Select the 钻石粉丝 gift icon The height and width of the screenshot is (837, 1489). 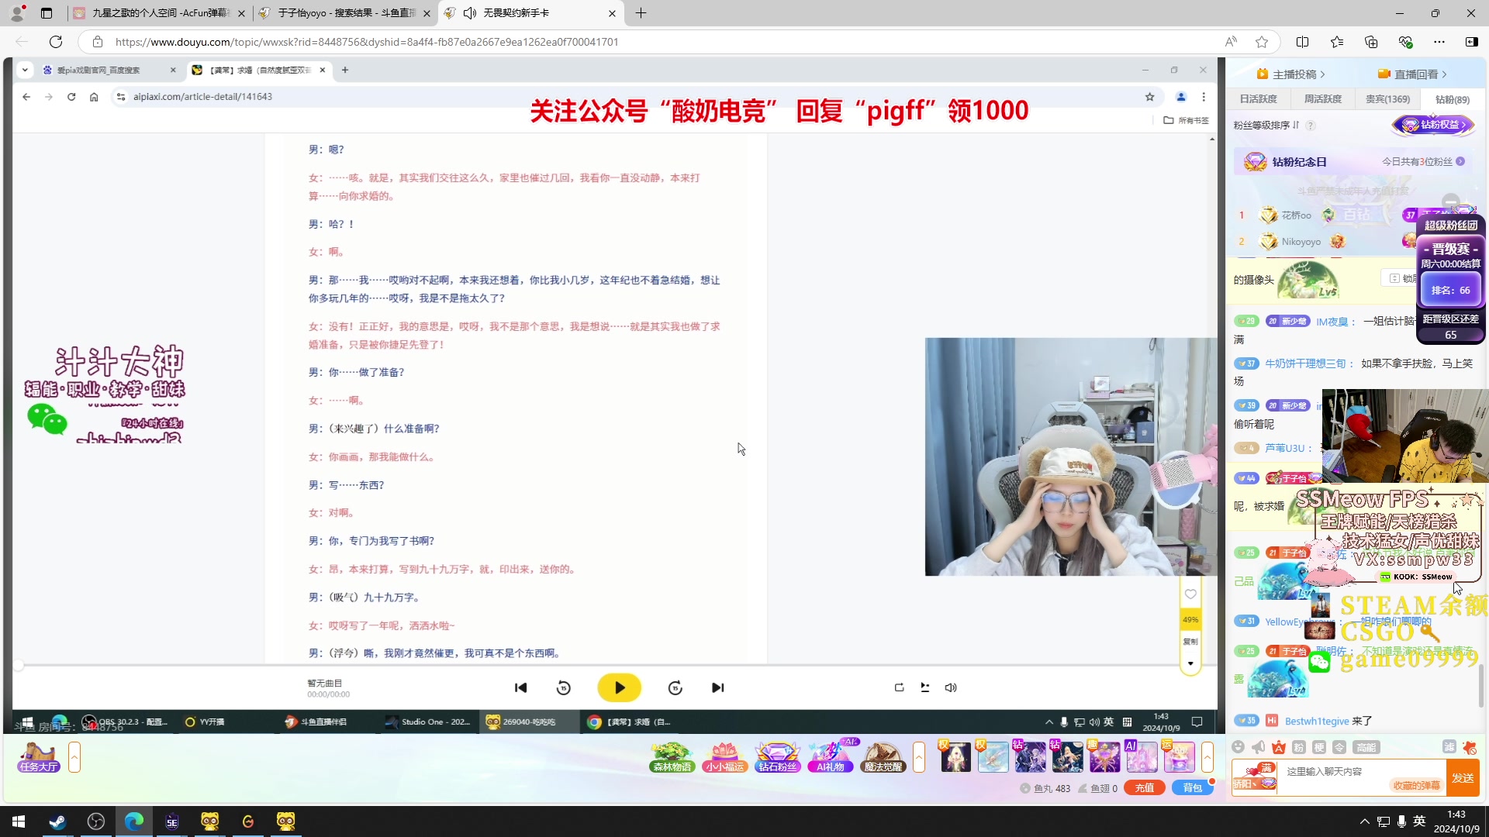(778, 757)
